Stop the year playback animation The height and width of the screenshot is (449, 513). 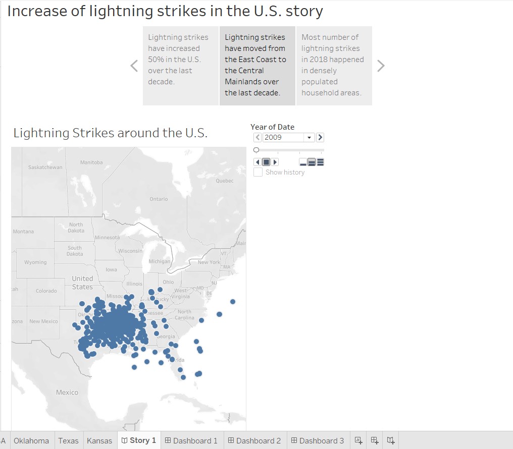[x=266, y=161]
